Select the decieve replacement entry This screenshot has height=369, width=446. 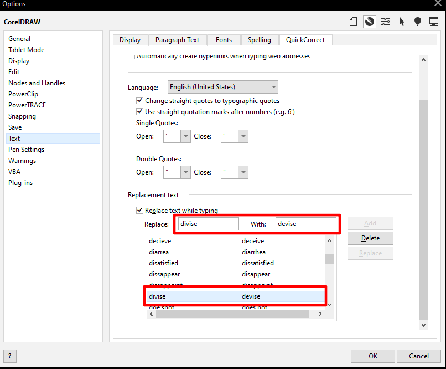[x=235, y=241]
